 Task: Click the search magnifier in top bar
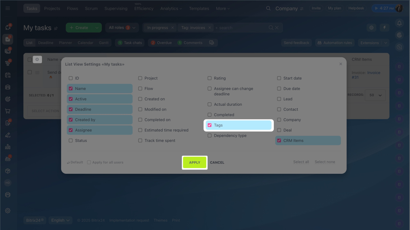[x=268, y=8]
